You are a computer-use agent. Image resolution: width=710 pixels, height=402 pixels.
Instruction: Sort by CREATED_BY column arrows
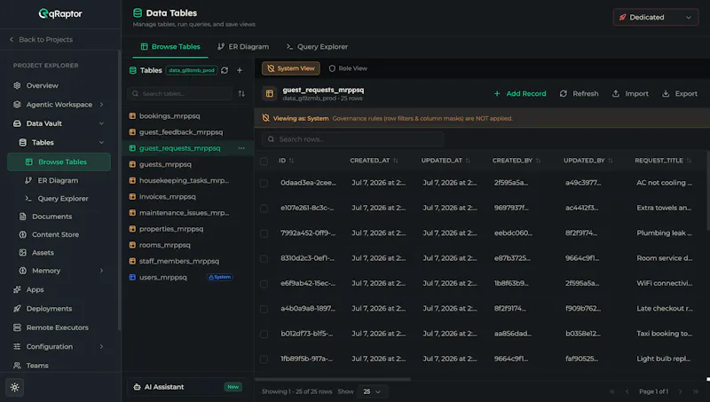click(x=538, y=161)
